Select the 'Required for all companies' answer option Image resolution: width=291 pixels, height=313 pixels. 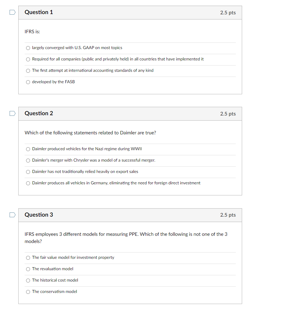[28, 59]
